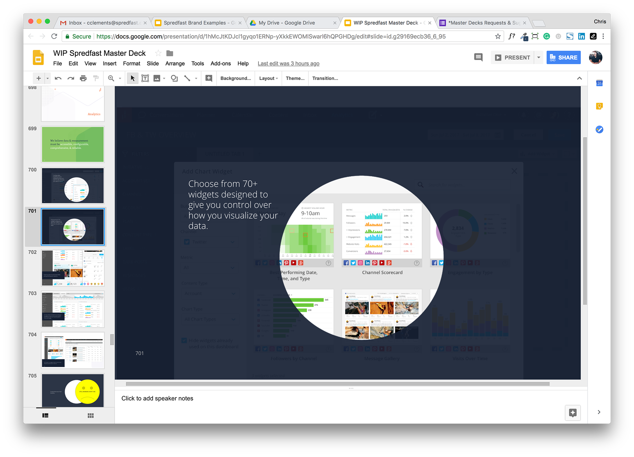
Task: Open the File menu
Action: coord(57,63)
